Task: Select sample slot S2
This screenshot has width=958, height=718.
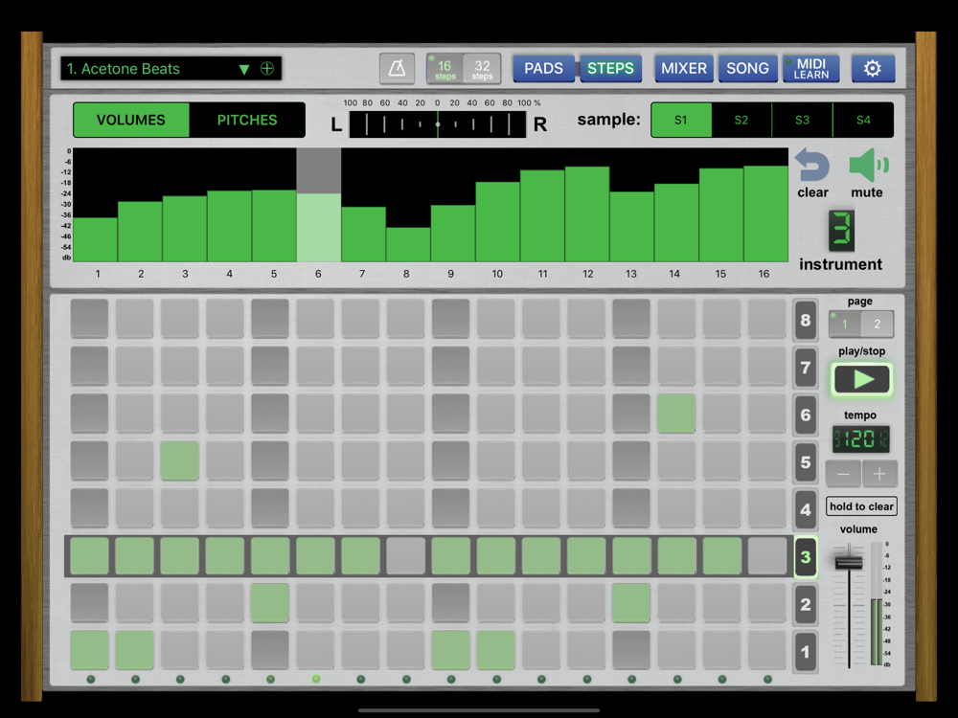Action: tap(741, 121)
